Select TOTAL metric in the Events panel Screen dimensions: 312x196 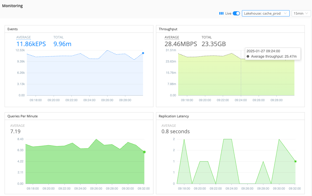[x=58, y=37]
